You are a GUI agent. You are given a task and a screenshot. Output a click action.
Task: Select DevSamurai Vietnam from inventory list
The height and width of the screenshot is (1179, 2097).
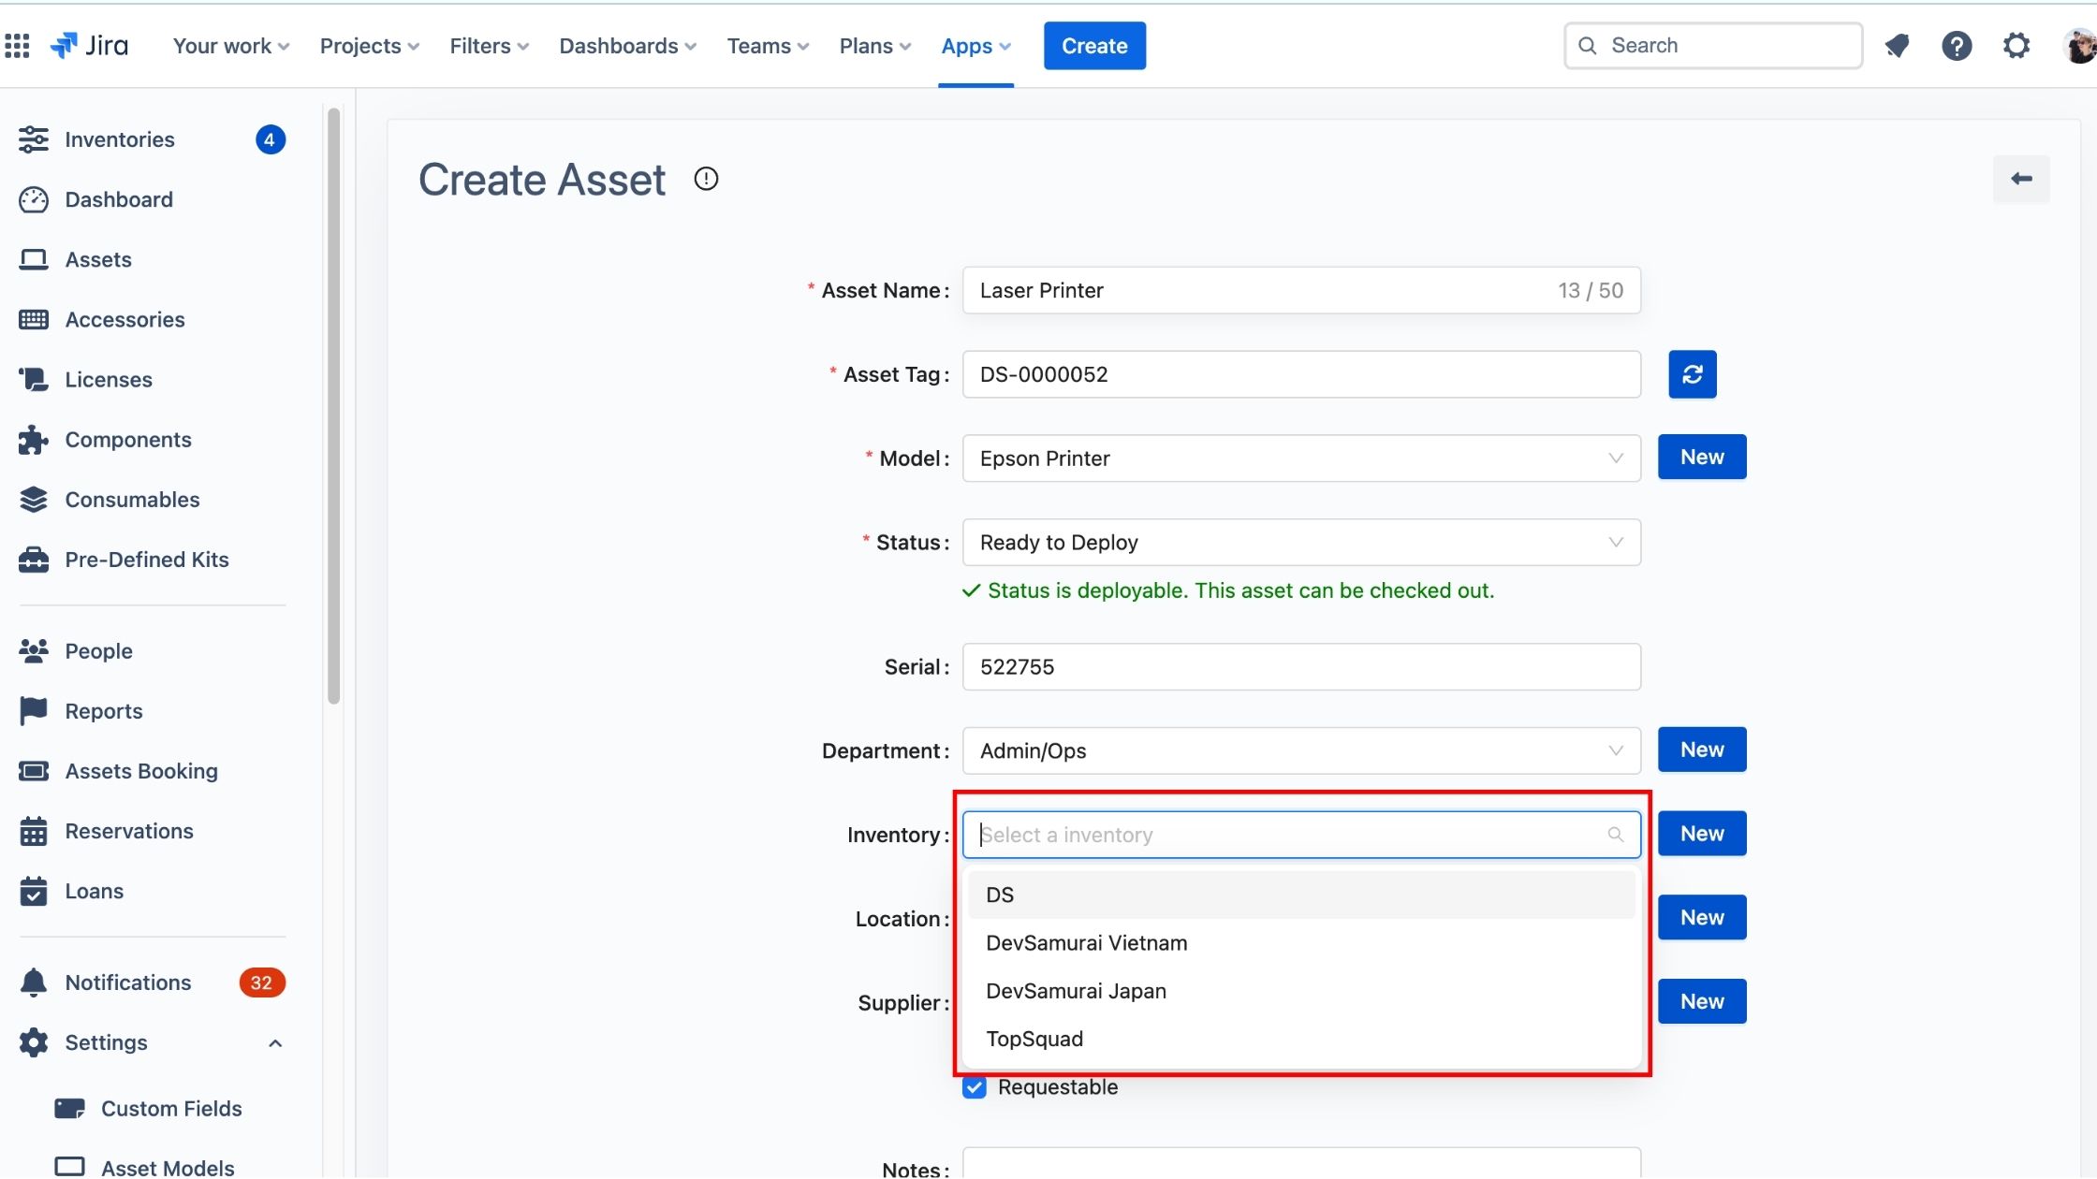1086,943
